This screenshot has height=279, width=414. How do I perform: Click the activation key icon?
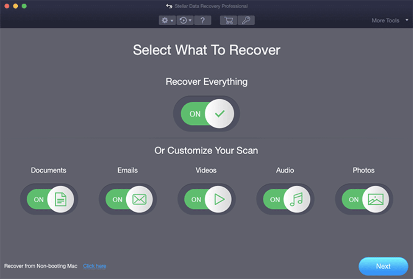246,20
